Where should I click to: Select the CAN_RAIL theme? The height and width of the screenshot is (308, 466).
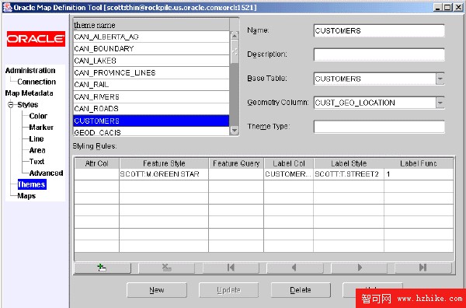(x=151, y=85)
